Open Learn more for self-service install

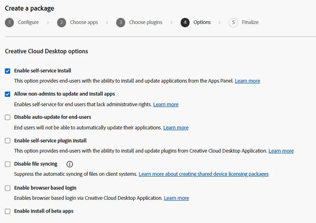[x=247, y=81]
